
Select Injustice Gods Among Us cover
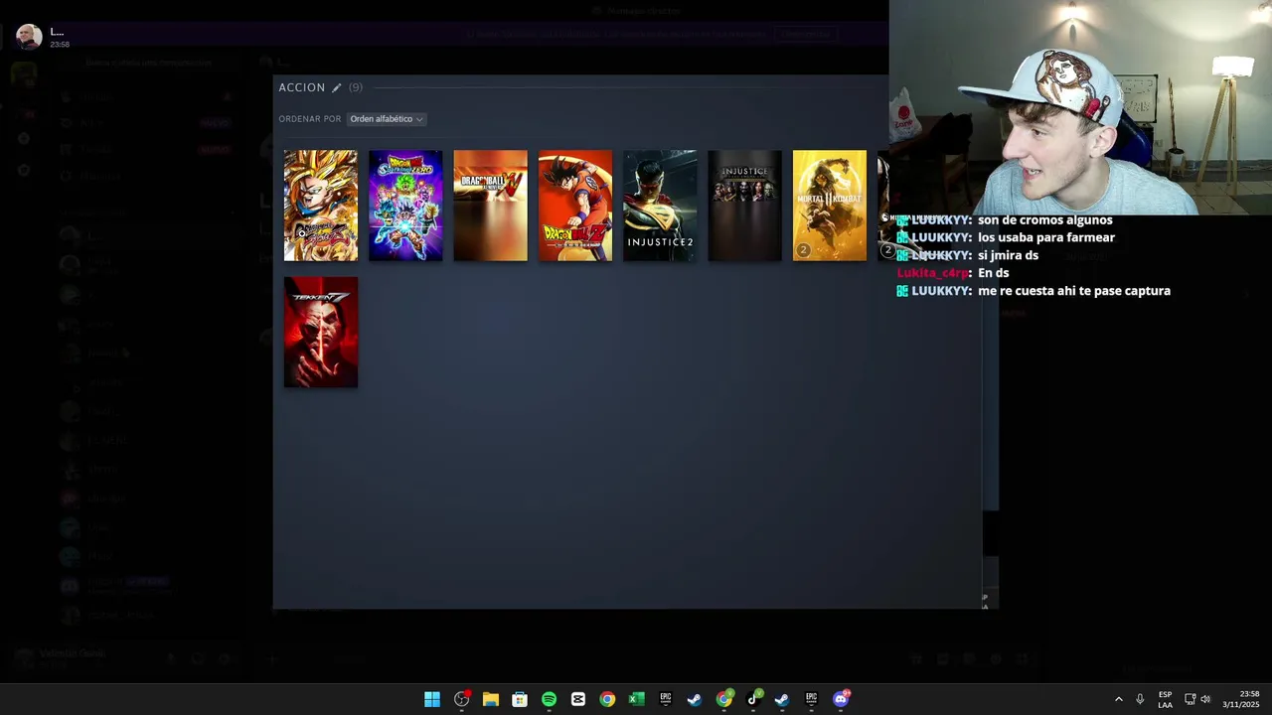pos(744,206)
